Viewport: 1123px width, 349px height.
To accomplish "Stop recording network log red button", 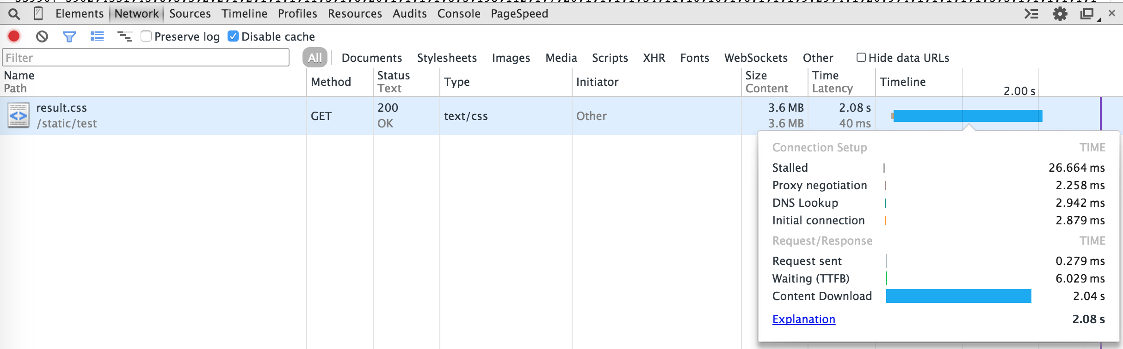I will click(x=14, y=36).
